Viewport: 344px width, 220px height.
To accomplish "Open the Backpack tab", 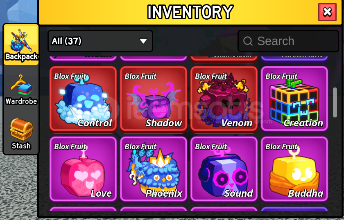I will click(21, 45).
